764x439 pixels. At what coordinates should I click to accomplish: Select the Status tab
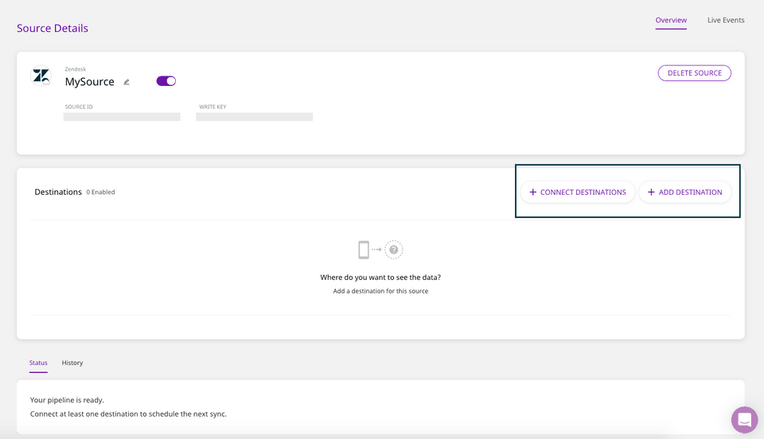click(38, 363)
